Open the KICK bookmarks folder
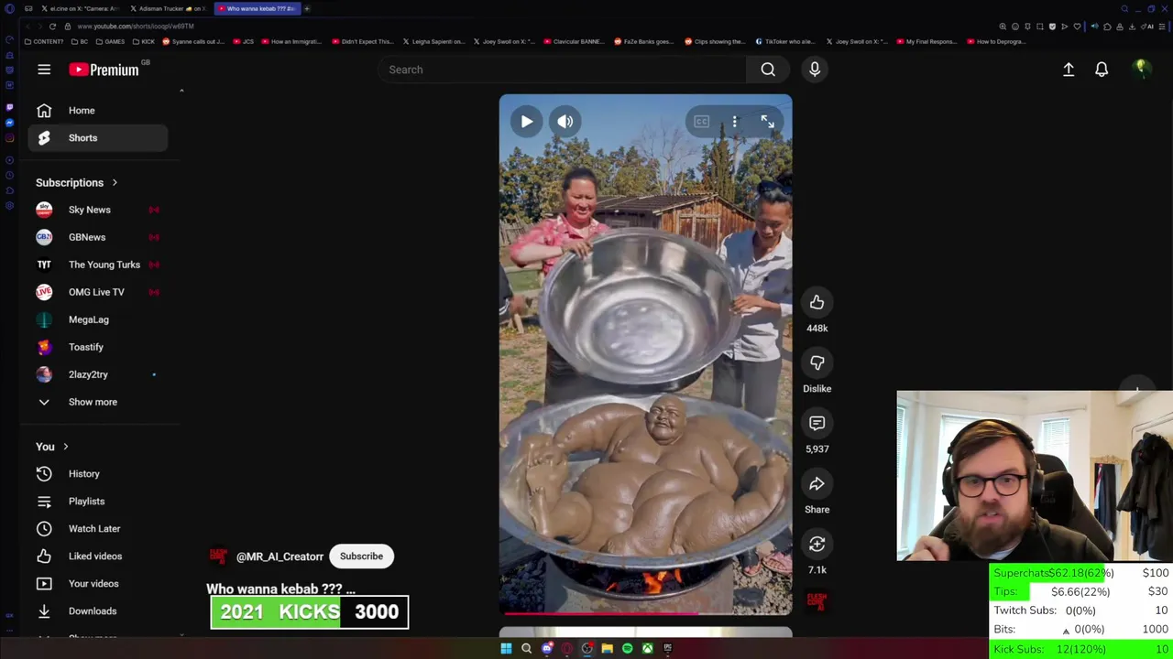The height and width of the screenshot is (659, 1173). (x=143, y=41)
